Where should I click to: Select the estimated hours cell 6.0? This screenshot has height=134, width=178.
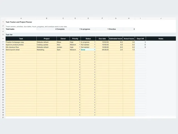click(x=116, y=42)
